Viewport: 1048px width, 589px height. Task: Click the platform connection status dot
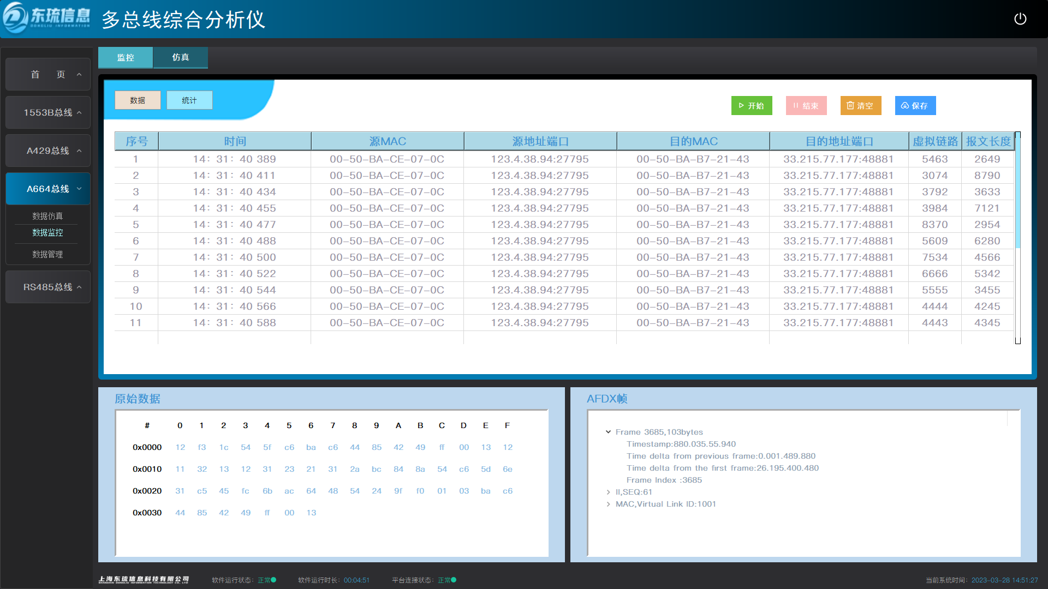(x=454, y=580)
